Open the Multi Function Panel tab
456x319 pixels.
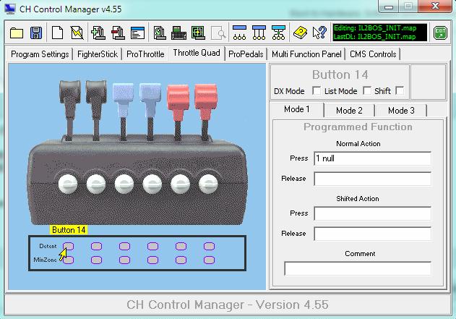(x=307, y=54)
